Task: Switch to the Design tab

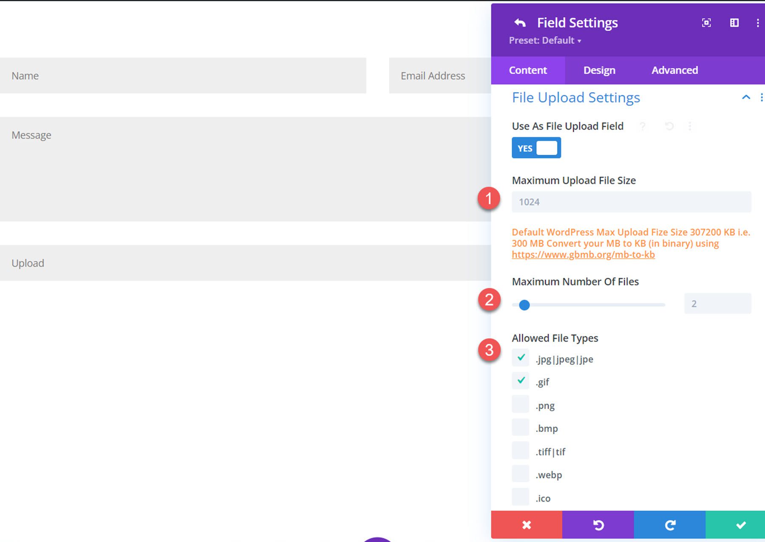Action: point(599,70)
